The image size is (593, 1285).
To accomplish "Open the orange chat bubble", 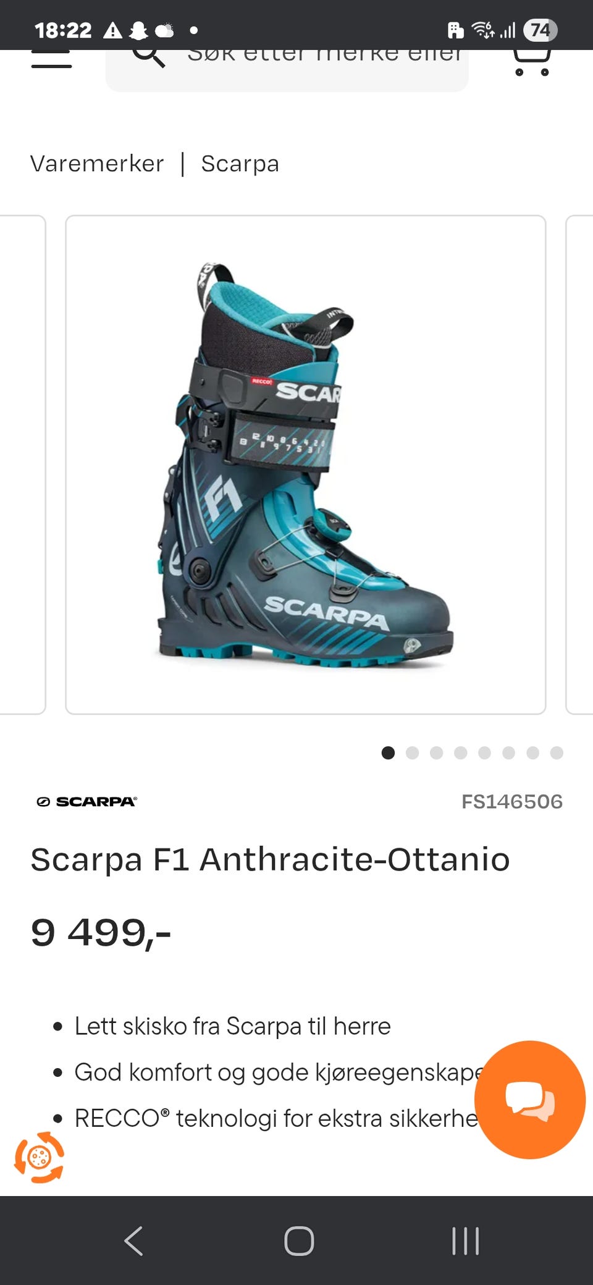I will [529, 1099].
